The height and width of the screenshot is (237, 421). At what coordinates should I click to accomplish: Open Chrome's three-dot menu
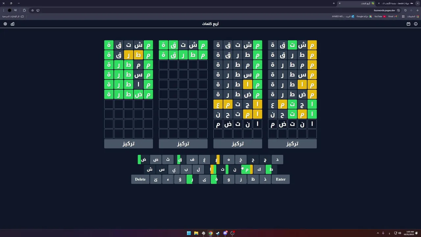(x=3, y=10)
